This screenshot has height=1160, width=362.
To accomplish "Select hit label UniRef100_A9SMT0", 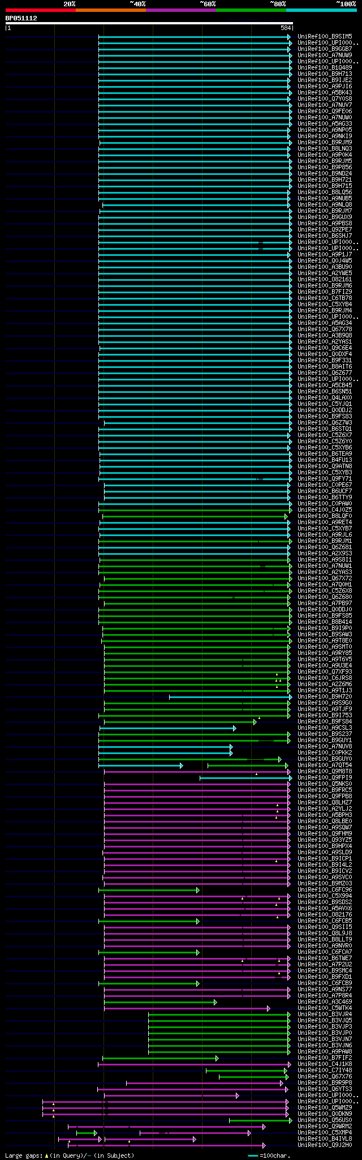I will (325, 647).
